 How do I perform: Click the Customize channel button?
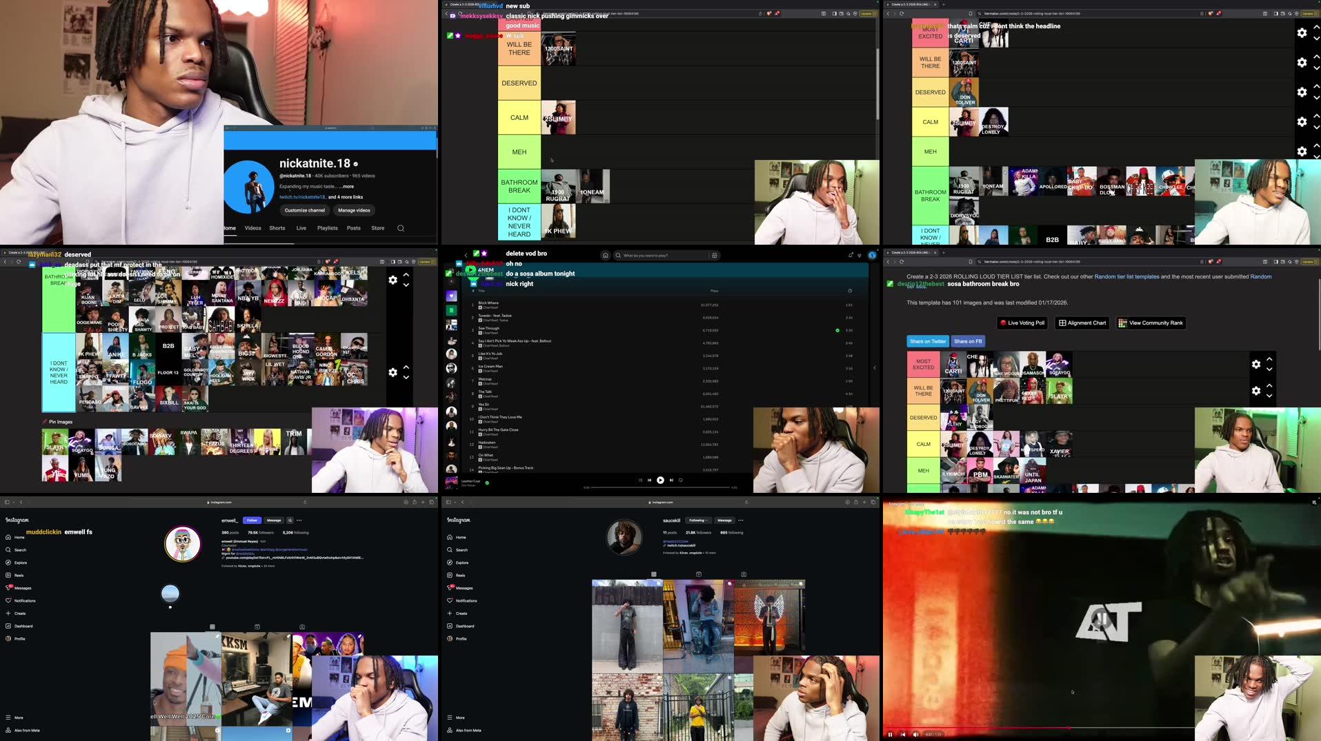(304, 210)
